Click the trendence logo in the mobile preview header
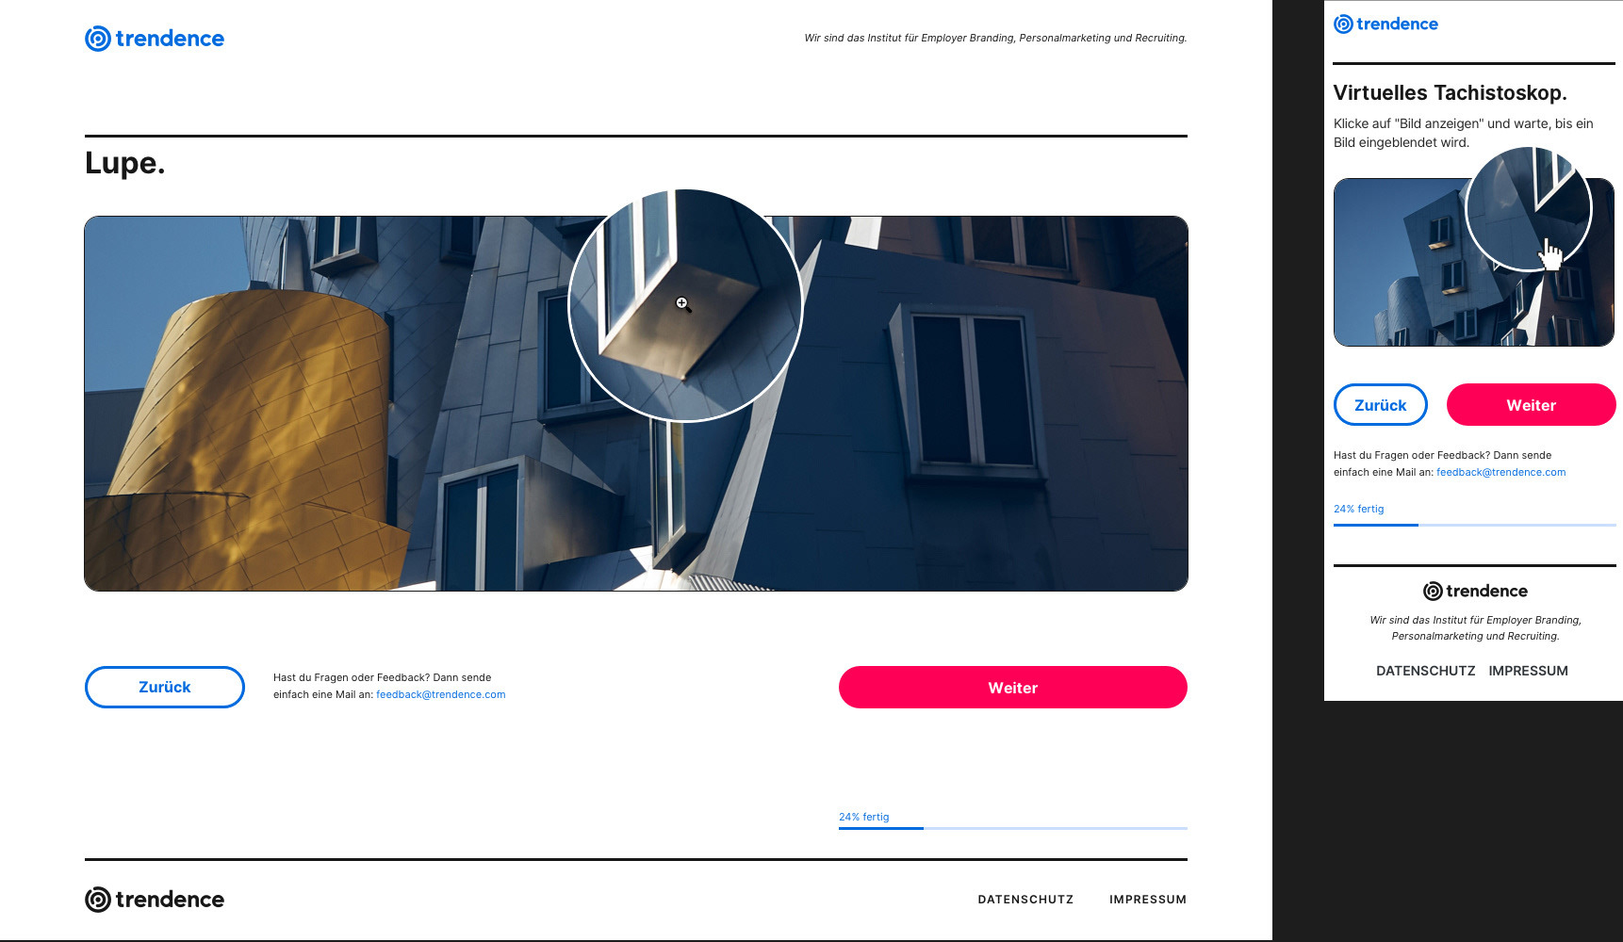This screenshot has width=1623, height=942. click(1385, 24)
